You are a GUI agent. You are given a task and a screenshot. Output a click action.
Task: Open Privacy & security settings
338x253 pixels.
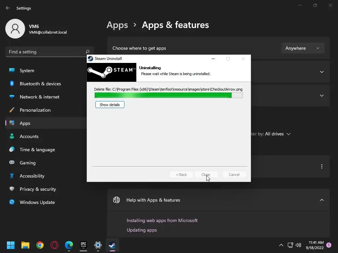[46, 189]
